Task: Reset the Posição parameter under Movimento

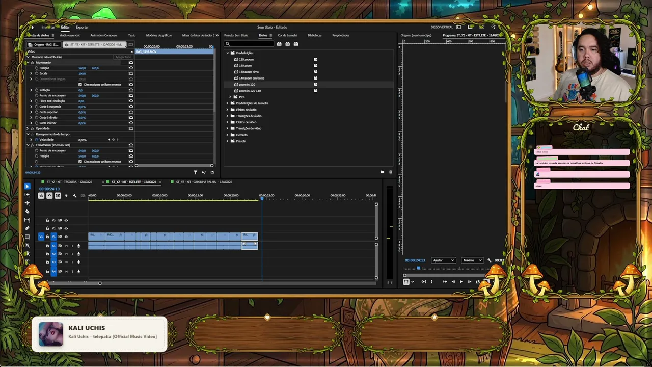Action: click(x=131, y=68)
